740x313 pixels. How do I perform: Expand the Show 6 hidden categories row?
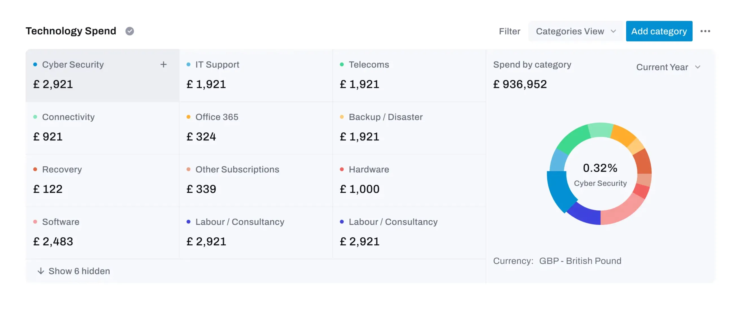[79, 271]
